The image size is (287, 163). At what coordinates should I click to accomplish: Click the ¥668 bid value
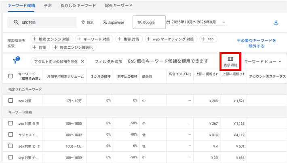240,158
